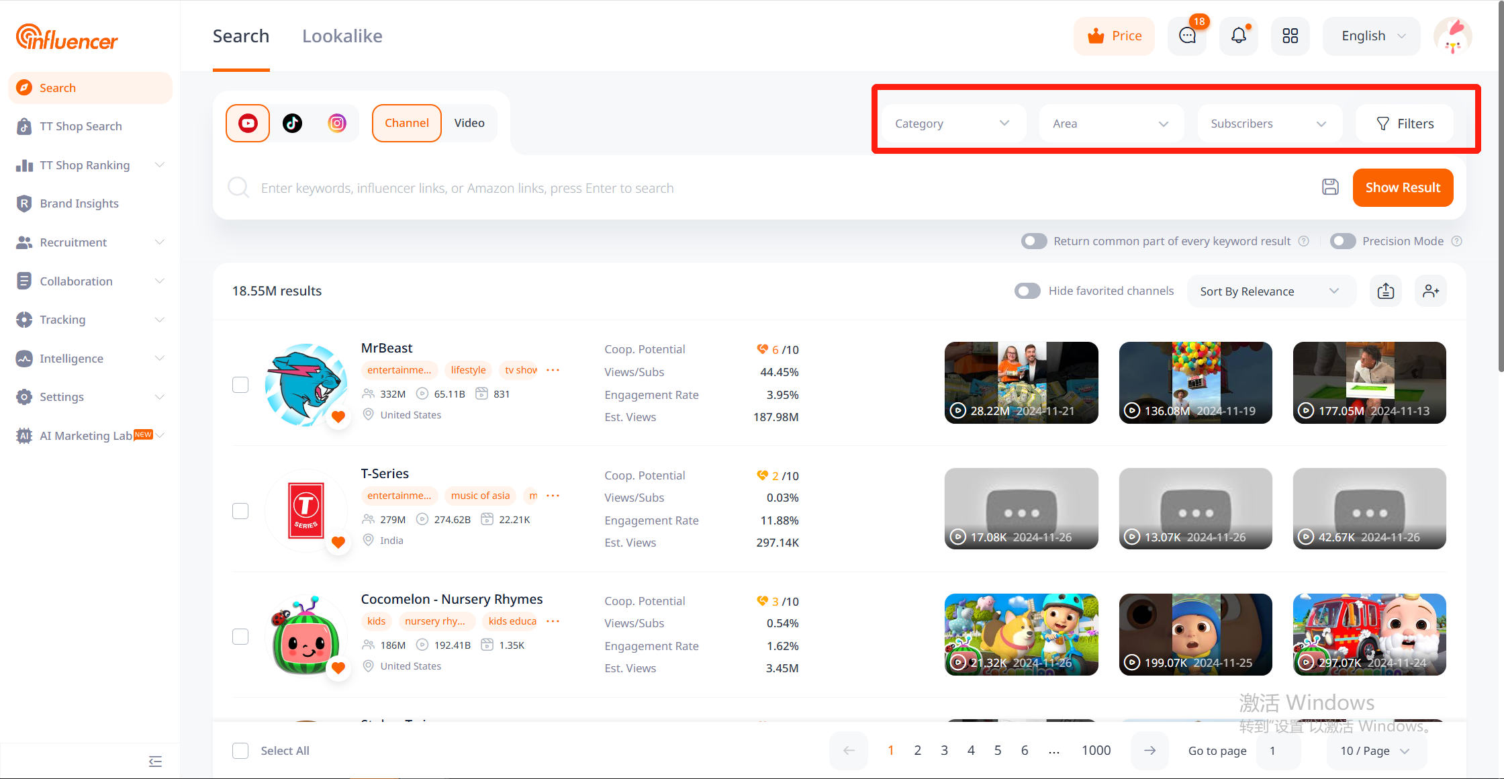The width and height of the screenshot is (1504, 779).
Task: Open MrBeast's 136.08M views video thumbnail
Action: pos(1195,383)
